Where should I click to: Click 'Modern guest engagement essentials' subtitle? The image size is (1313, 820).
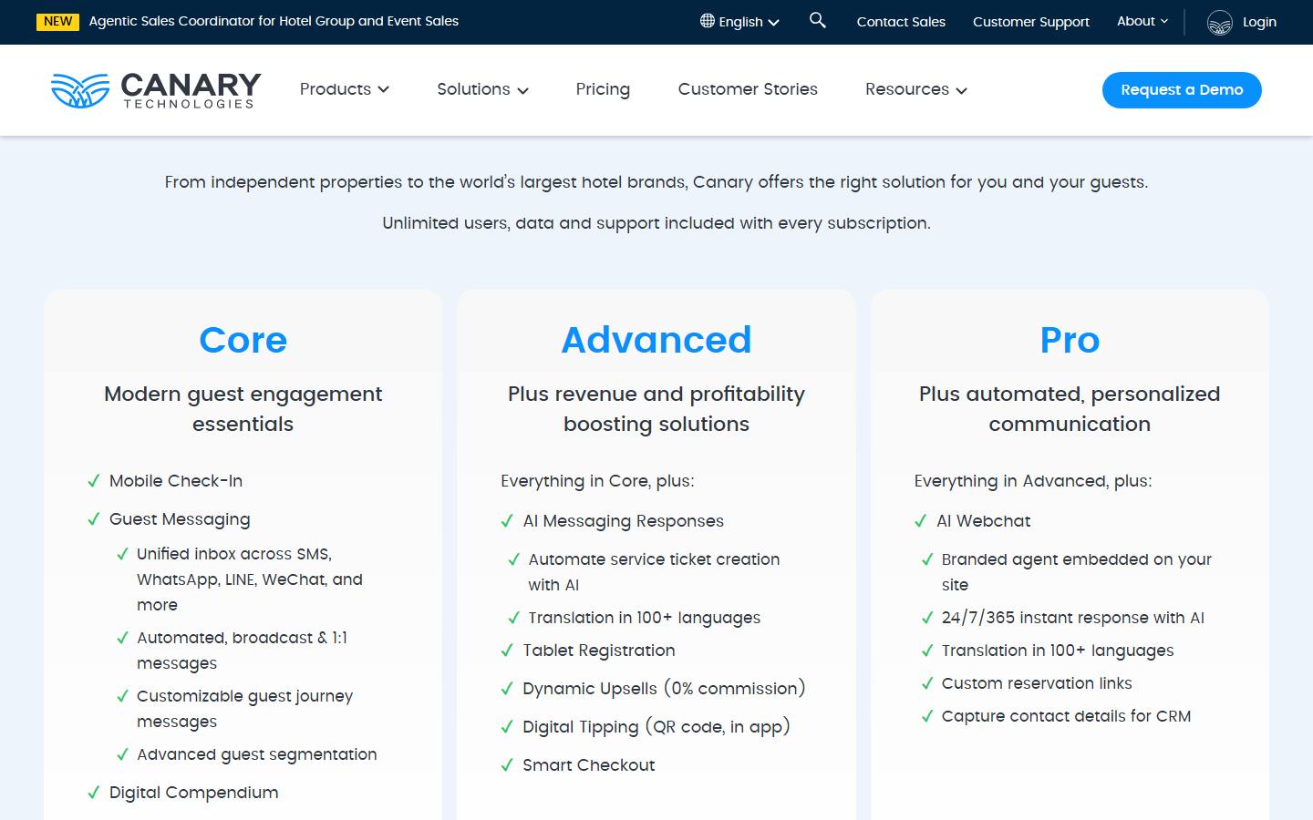tap(243, 409)
